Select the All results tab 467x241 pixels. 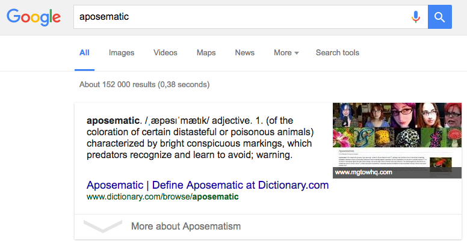point(84,53)
